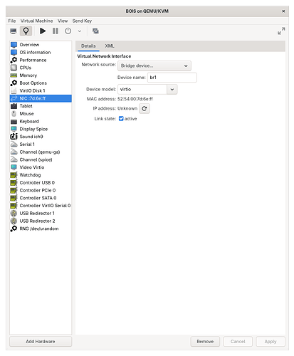Select USB Redirector 2
This screenshot has width=294, height=356.
point(41,221)
